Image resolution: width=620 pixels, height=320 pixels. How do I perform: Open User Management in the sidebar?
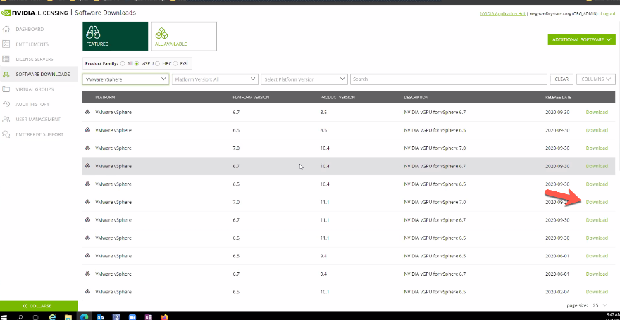click(39, 119)
